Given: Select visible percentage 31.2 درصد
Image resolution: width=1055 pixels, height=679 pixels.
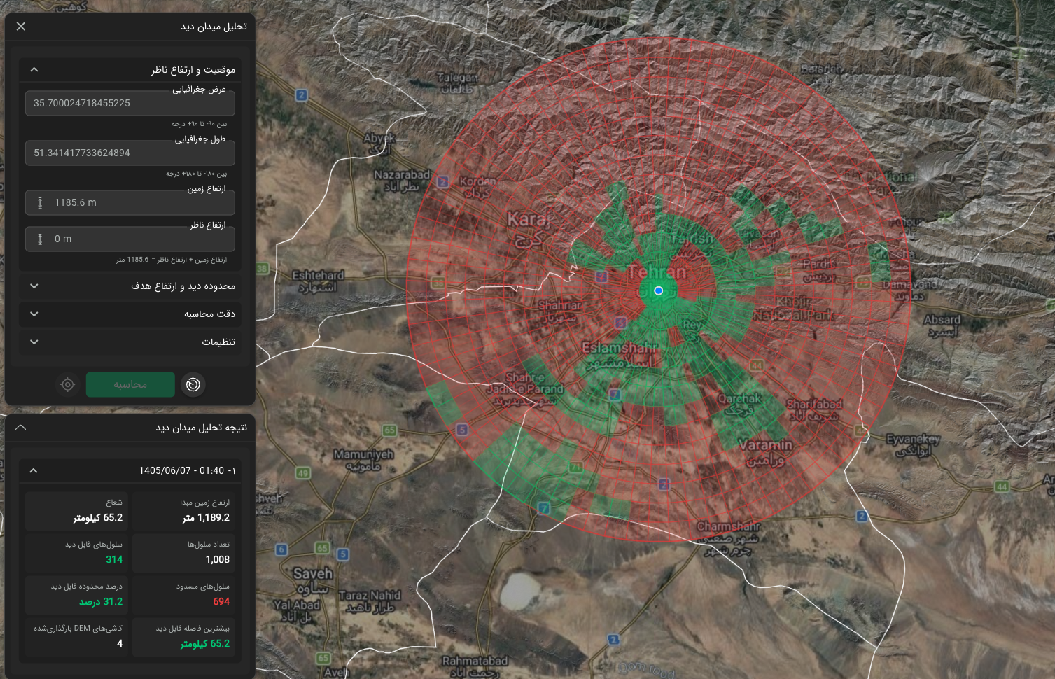Looking at the screenshot, I should tap(101, 601).
